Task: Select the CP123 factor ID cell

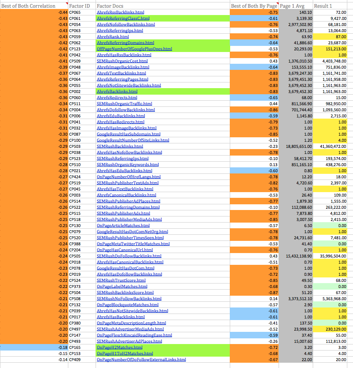Action: click(82, 49)
